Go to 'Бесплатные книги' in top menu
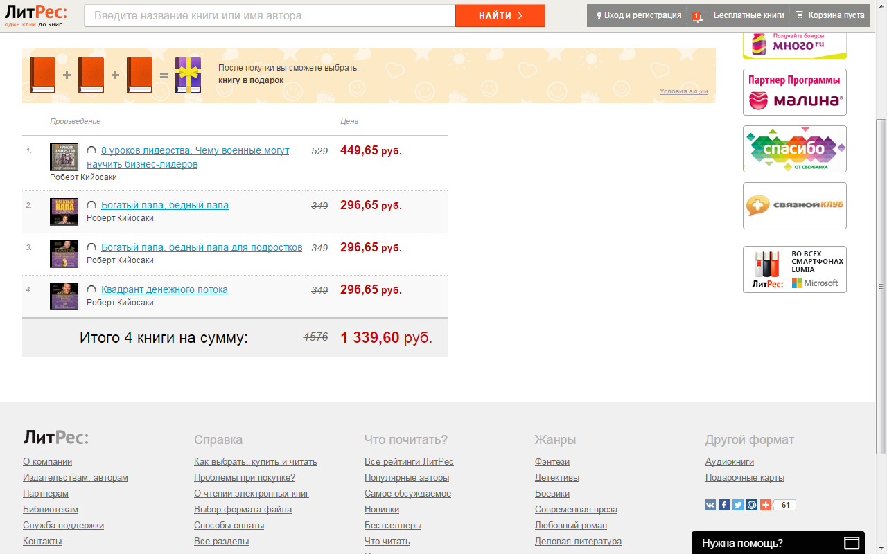 coord(749,15)
